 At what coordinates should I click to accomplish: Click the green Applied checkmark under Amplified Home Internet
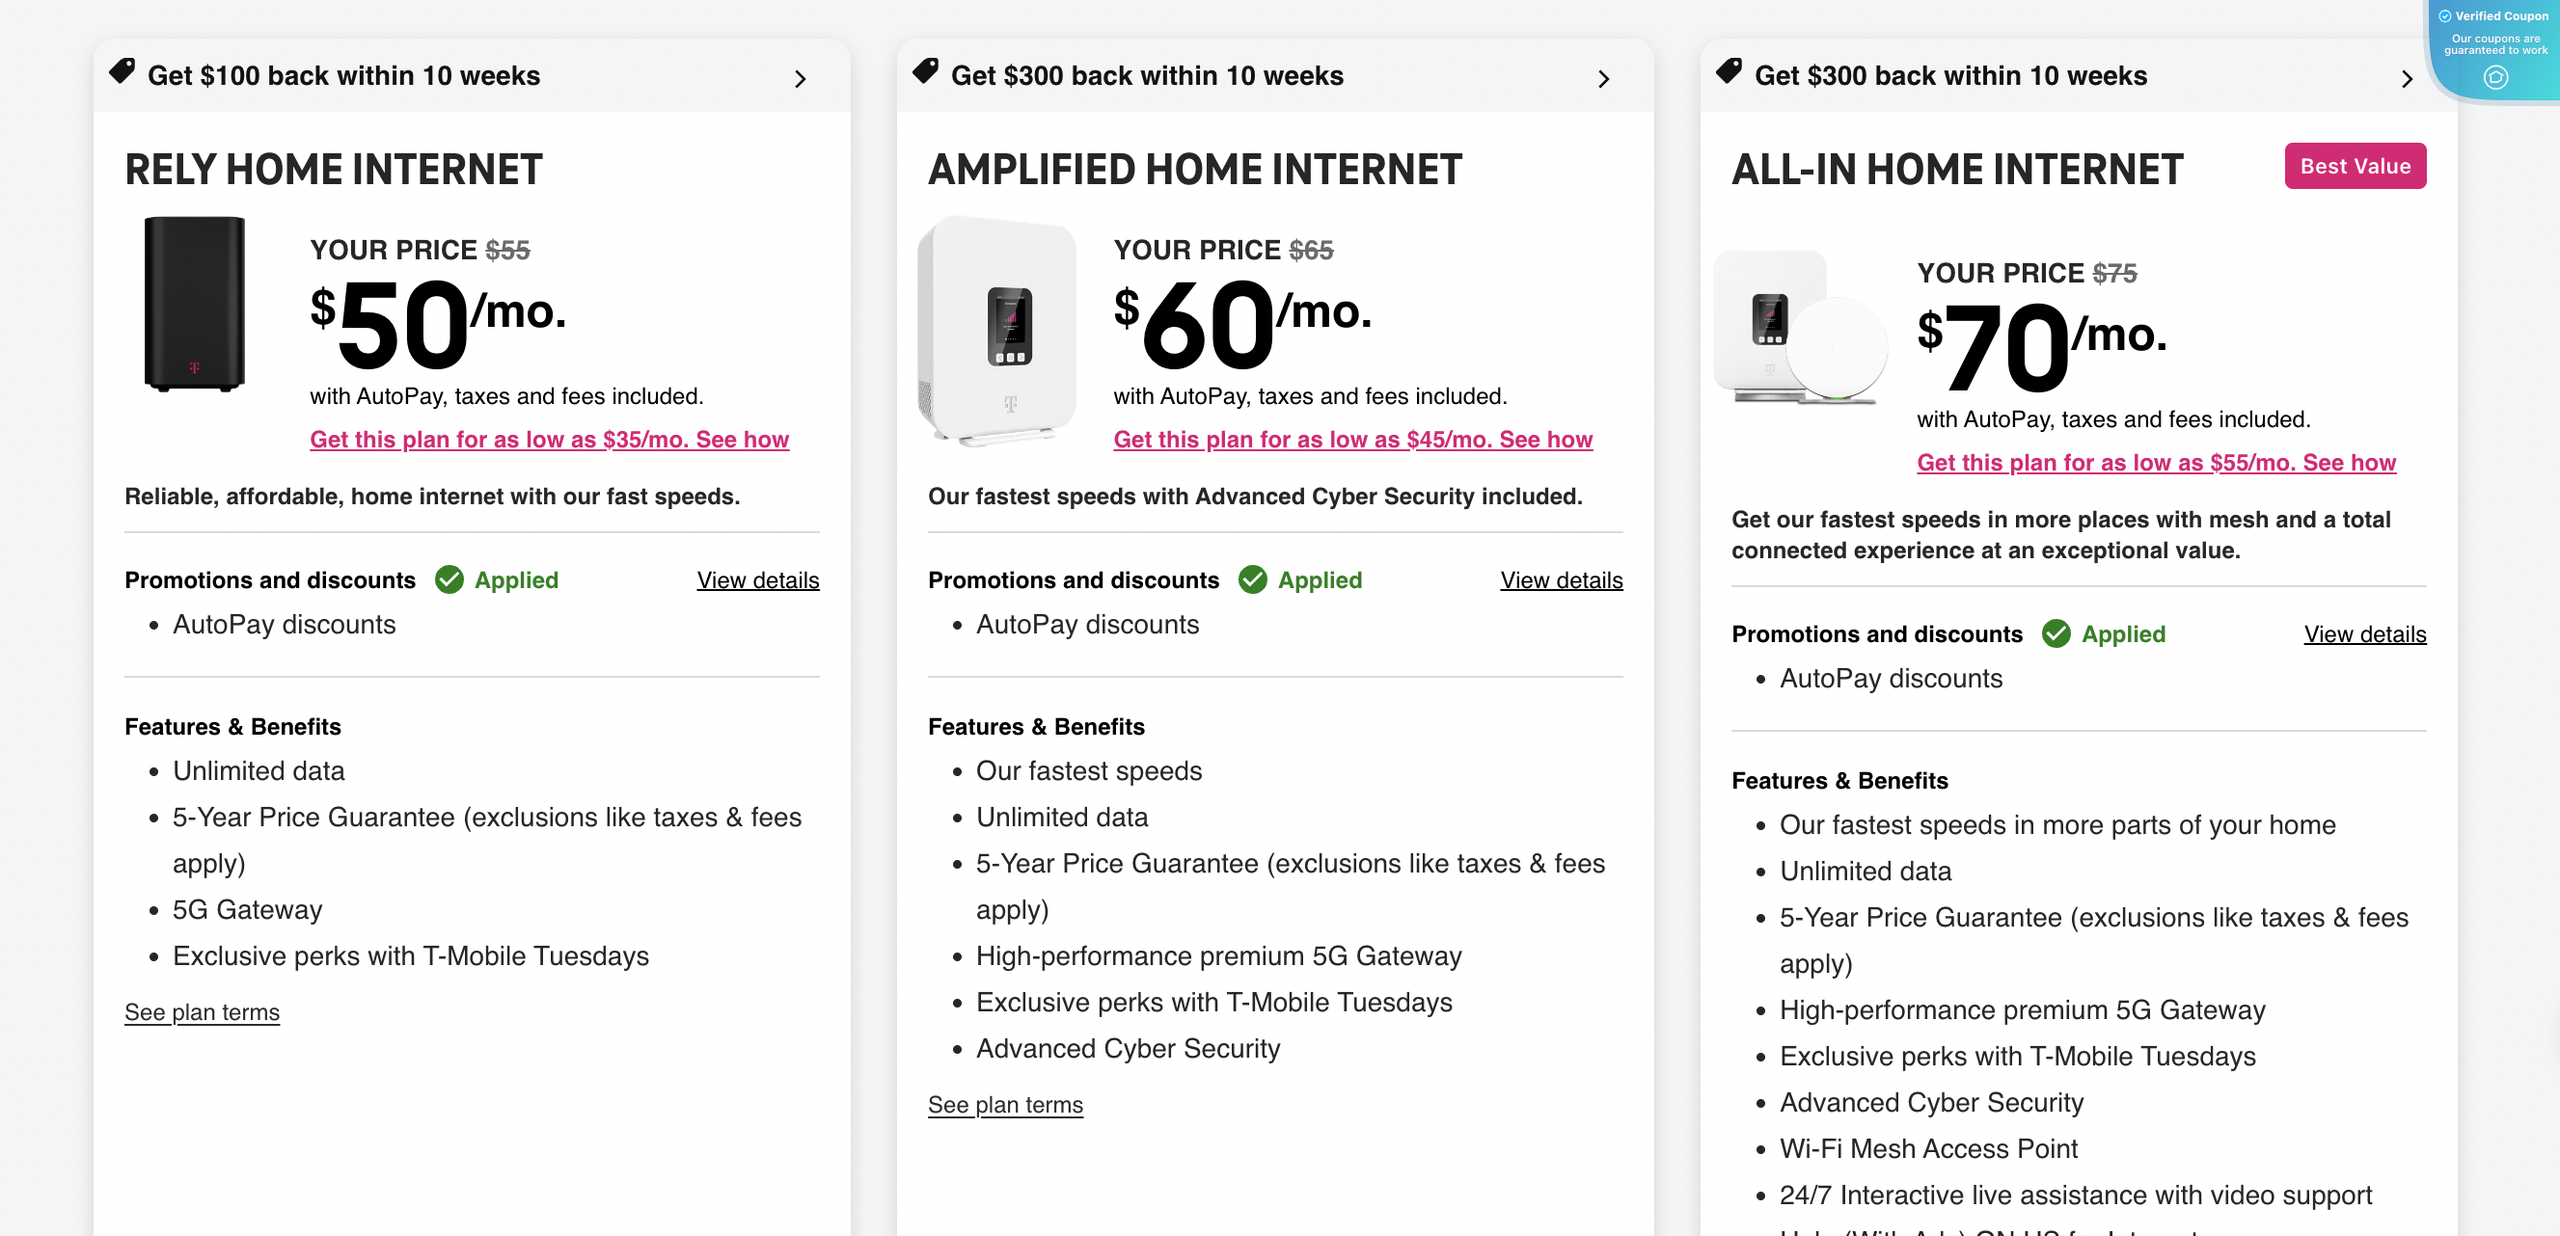1254,579
